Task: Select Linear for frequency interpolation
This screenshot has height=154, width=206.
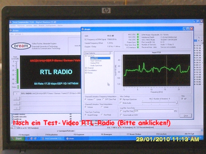Action: click(x=95, y=99)
